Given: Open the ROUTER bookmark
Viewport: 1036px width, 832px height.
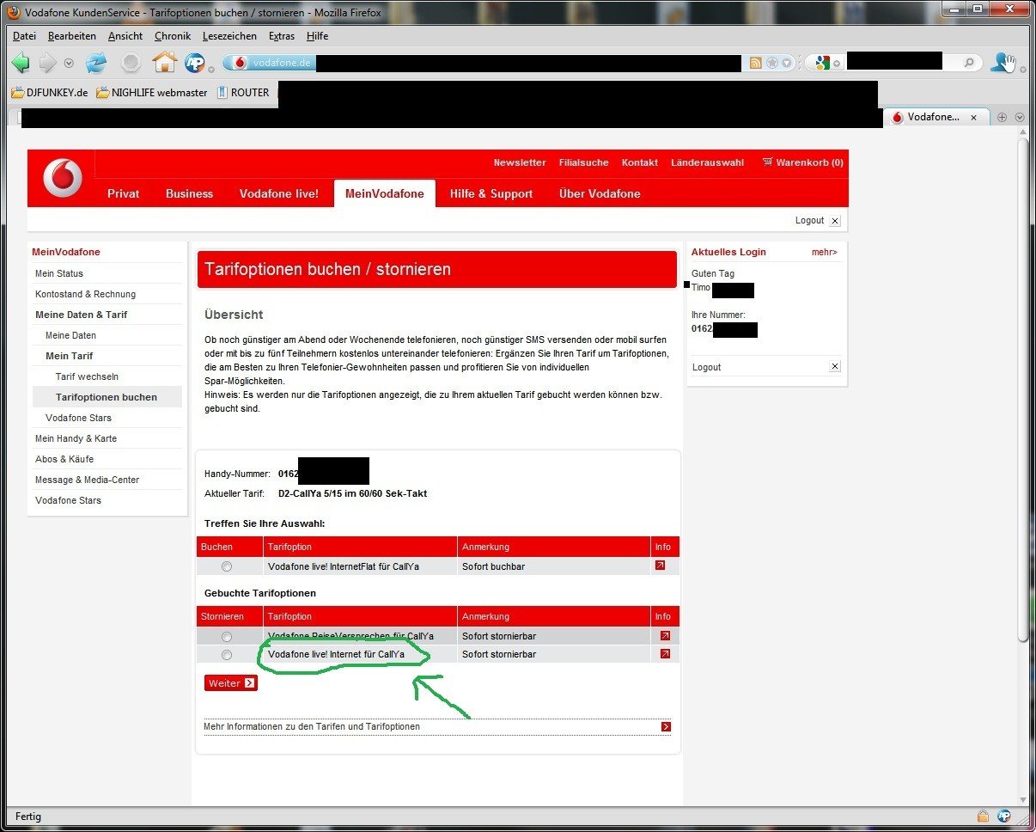Looking at the screenshot, I should 243,93.
